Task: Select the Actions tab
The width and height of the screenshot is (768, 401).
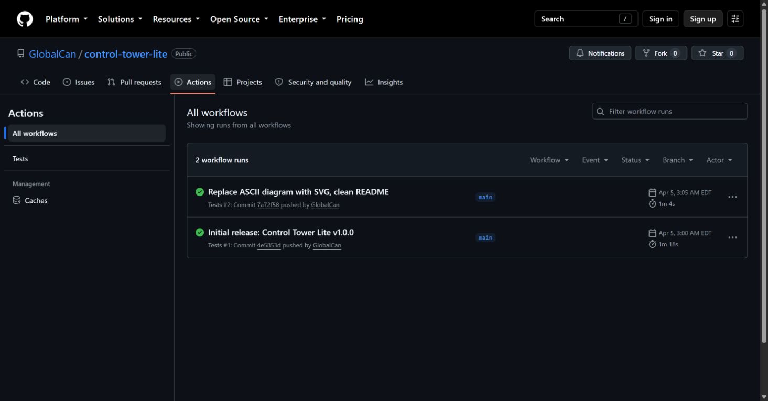Action: point(193,82)
